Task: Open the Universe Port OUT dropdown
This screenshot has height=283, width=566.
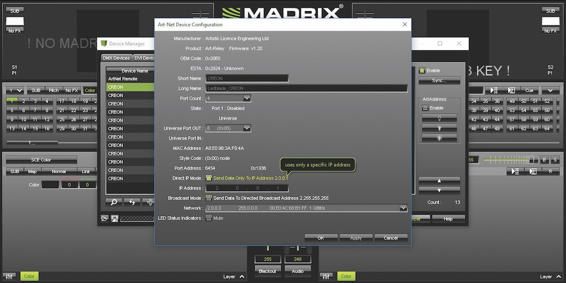Action: click(247, 128)
